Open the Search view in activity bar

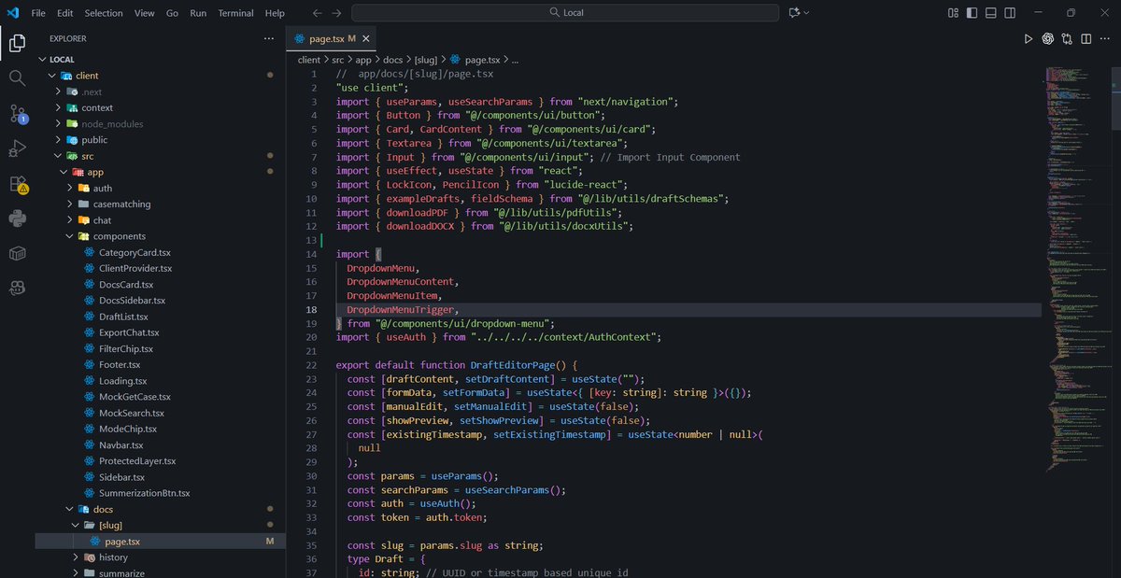click(x=17, y=78)
